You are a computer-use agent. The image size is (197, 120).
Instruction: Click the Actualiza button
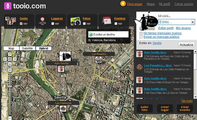pyautogui.click(x=186, y=45)
